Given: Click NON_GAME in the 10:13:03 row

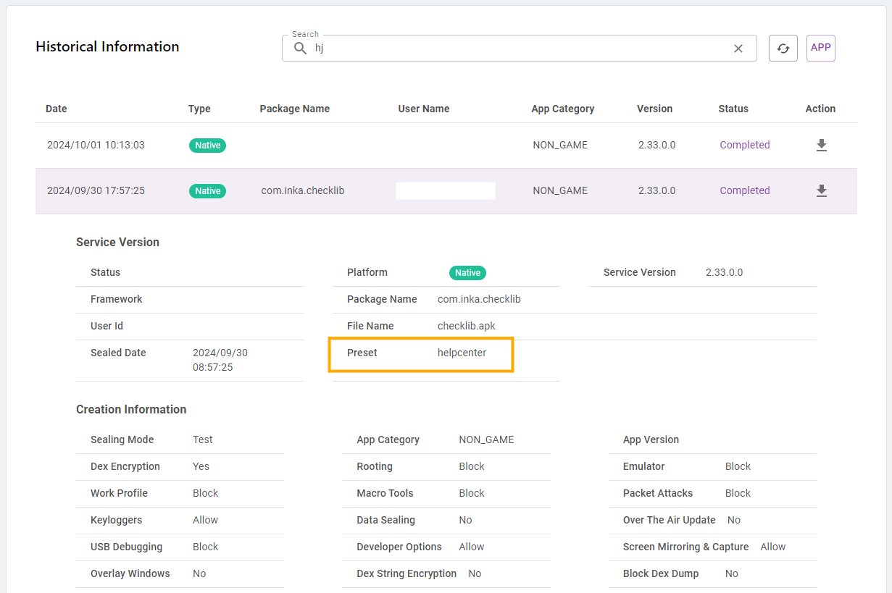Looking at the screenshot, I should click(x=560, y=145).
